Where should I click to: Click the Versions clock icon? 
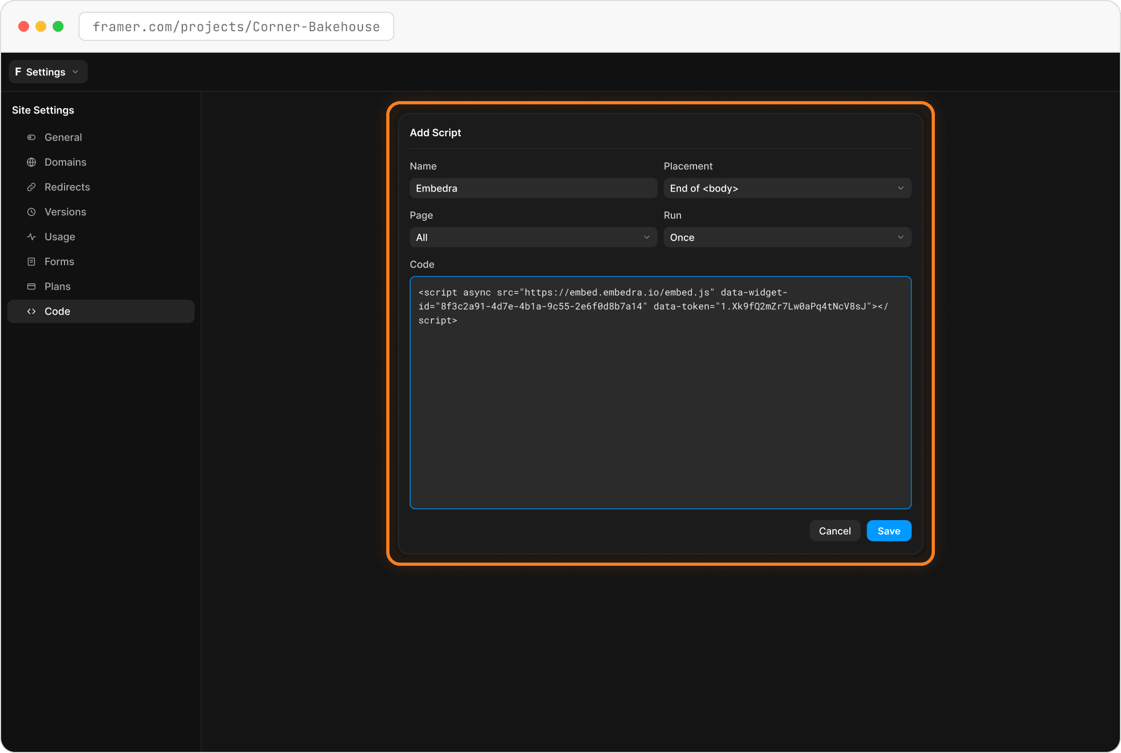(32, 212)
